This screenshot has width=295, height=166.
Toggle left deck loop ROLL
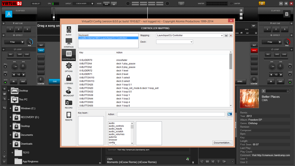[5, 67]
